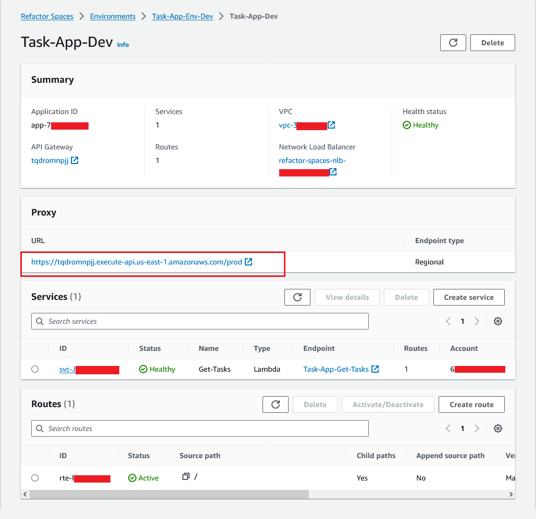Click Delete button in Routes section
The height and width of the screenshot is (519, 536).
coord(315,404)
